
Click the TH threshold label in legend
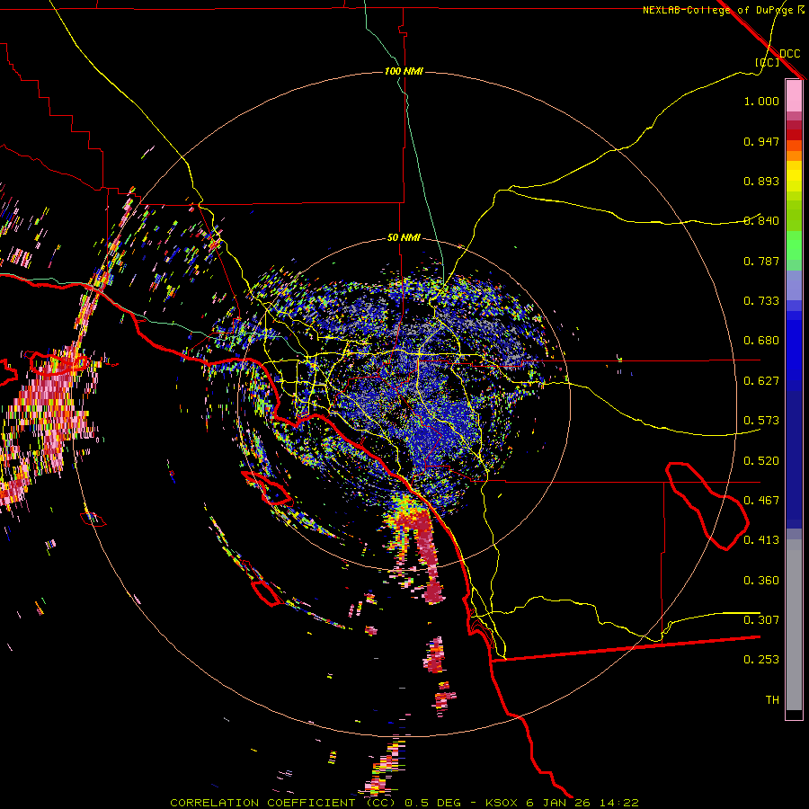pos(772,700)
